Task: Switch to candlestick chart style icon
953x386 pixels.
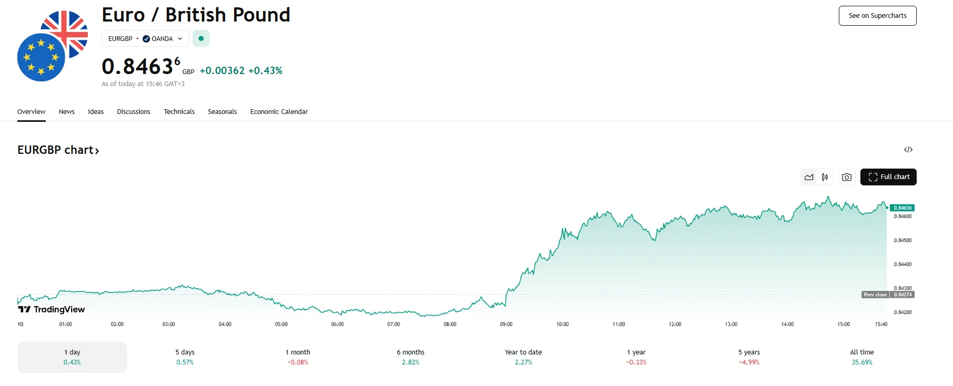Action: tap(825, 177)
